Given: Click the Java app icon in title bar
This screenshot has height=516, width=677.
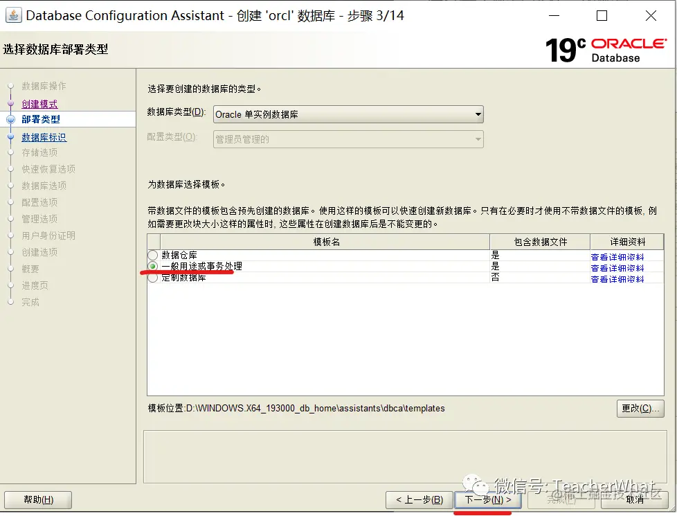Looking at the screenshot, I should coord(13,15).
